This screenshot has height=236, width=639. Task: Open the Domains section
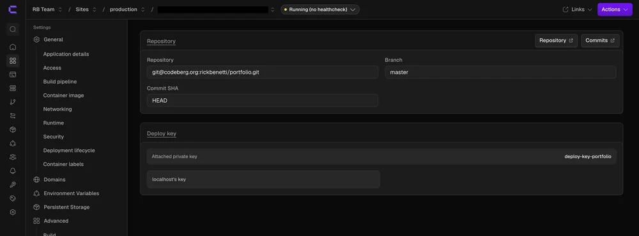54,179
